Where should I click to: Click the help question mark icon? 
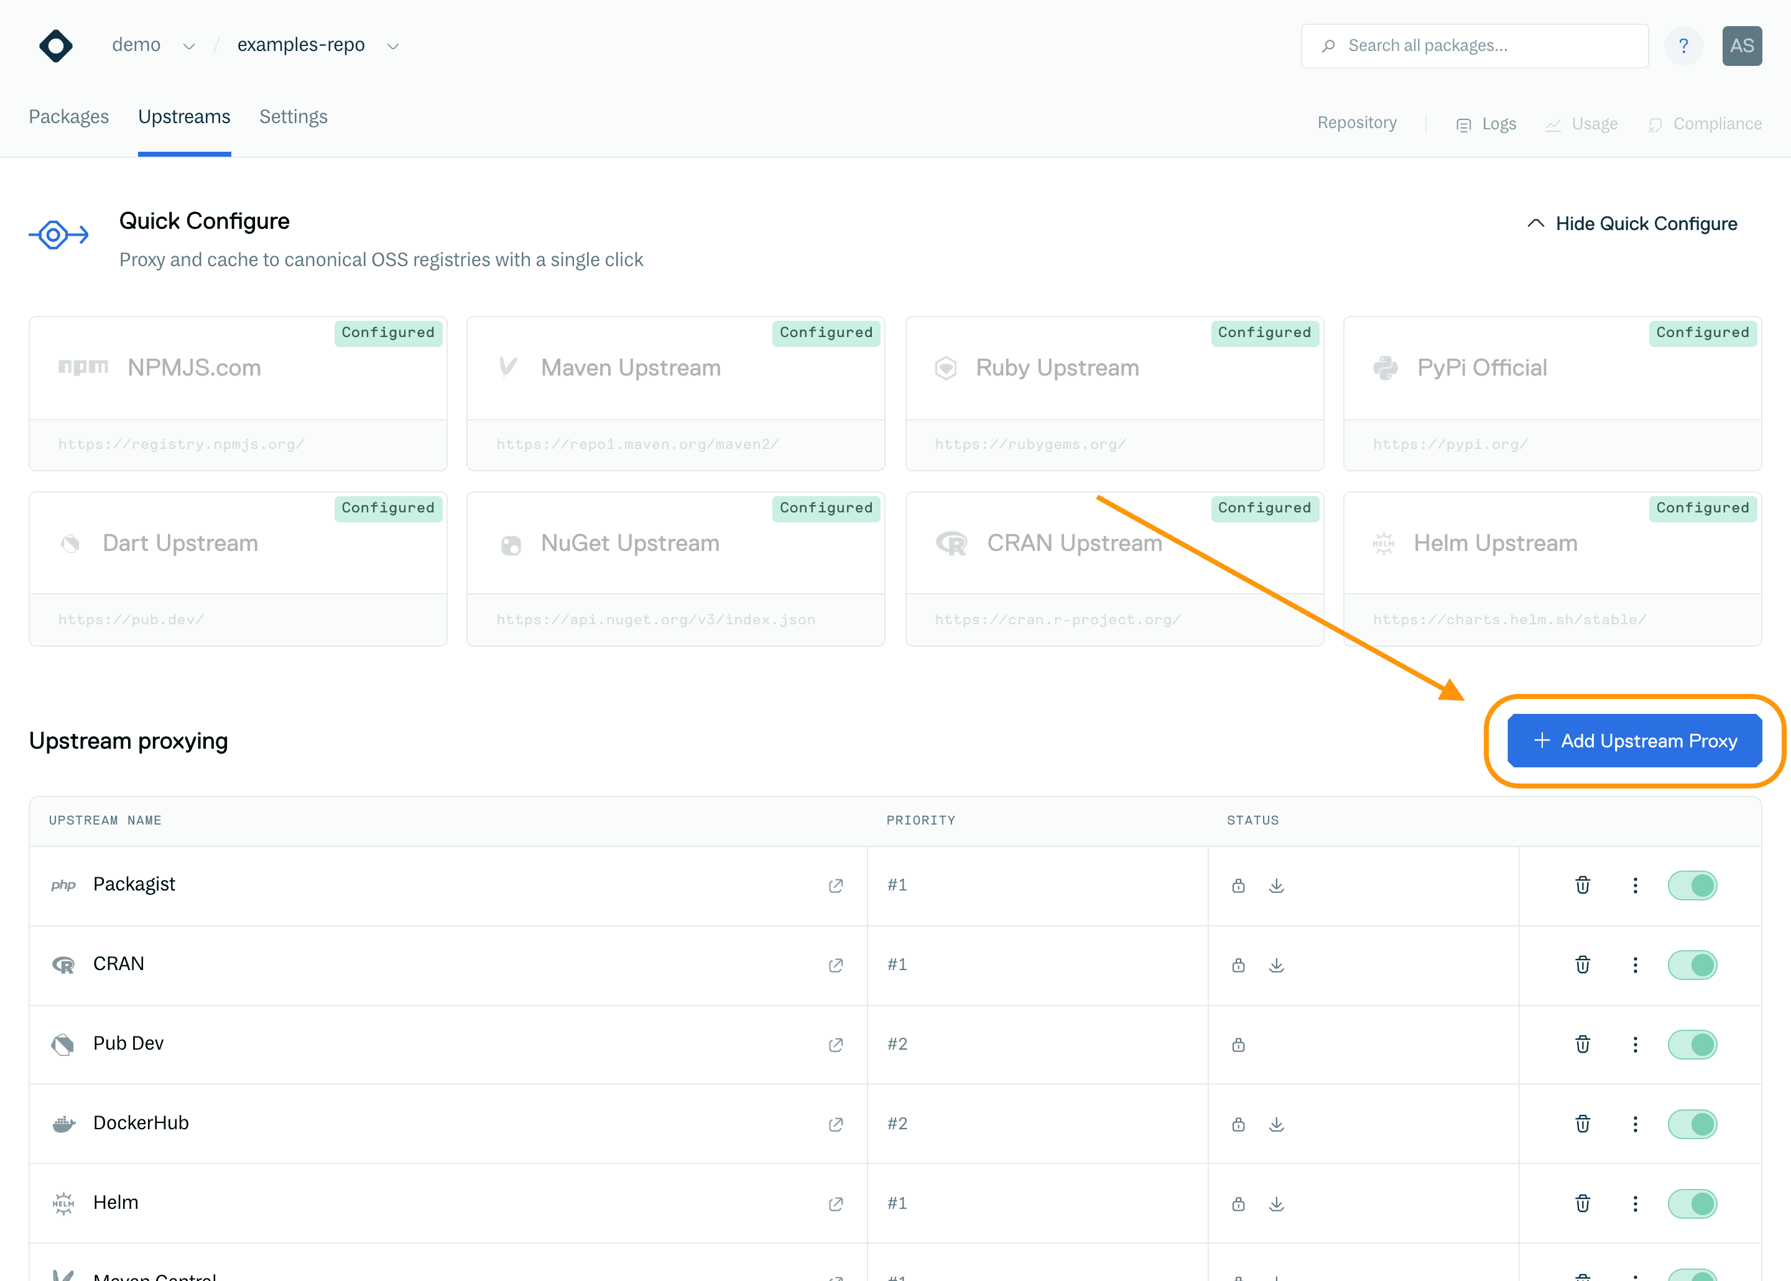coord(1683,46)
